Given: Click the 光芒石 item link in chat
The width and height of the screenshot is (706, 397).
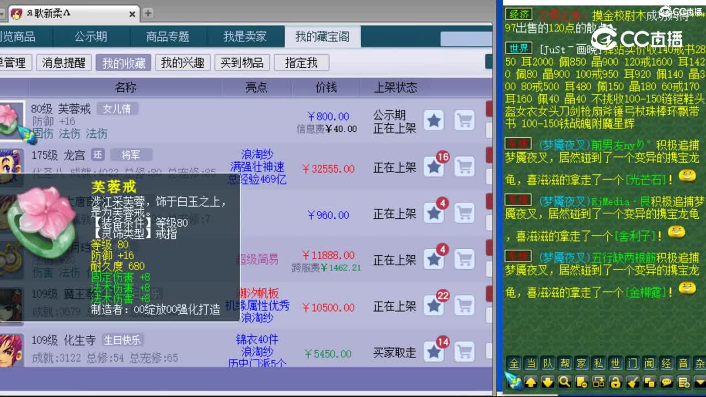Looking at the screenshot, I should 645,179.
